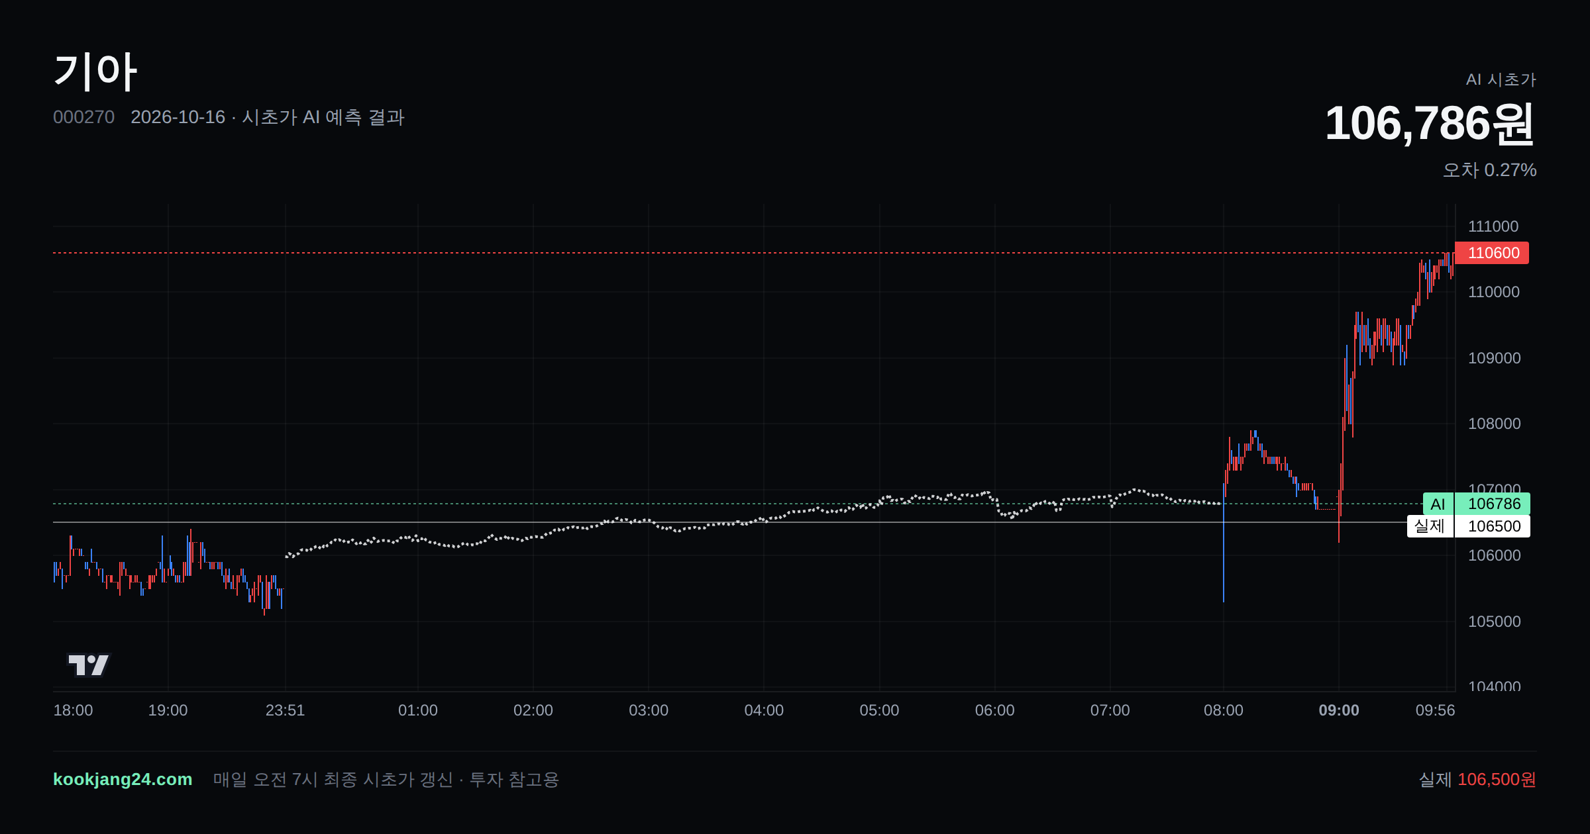The image size is (1590, 834).
Task: Click the 111000 price axis label
Action: click(x=1493, y=226)
